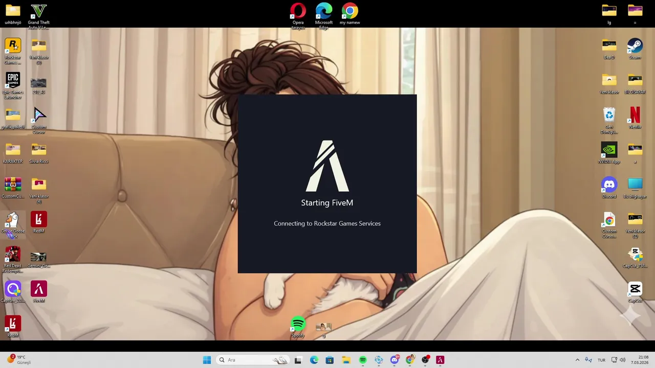Expand hidden system tray icons chevron
This screenshot has height=368, width=655.
[577, 360]
